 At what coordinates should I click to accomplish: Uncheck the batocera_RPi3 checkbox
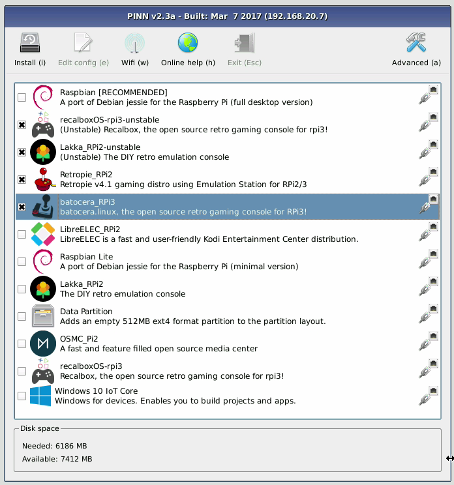coord(22,207)
